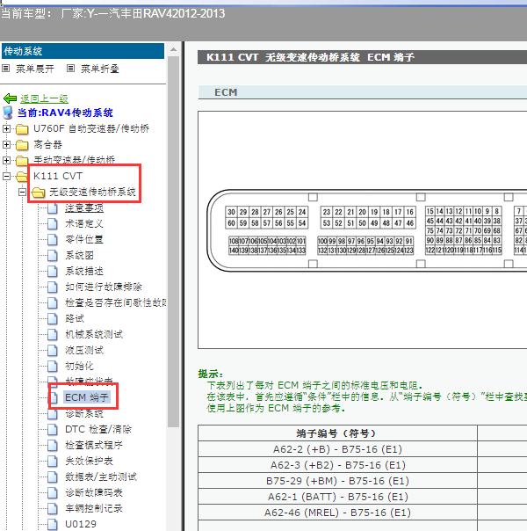Screen dimensions: 527x531
Task: Click the sidebar scrollbar up arrow
Action: point(174,49)
